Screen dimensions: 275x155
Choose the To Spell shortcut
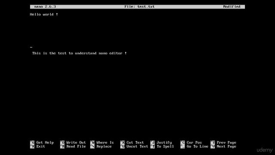(x=162, y=146)
